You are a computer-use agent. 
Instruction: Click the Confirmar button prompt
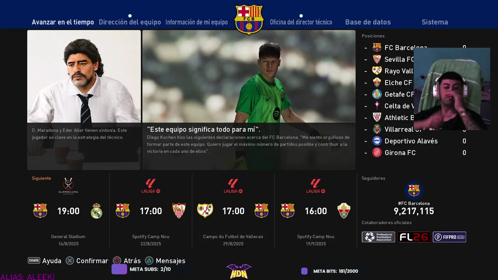pyautogui.click(x=87, y=261)
